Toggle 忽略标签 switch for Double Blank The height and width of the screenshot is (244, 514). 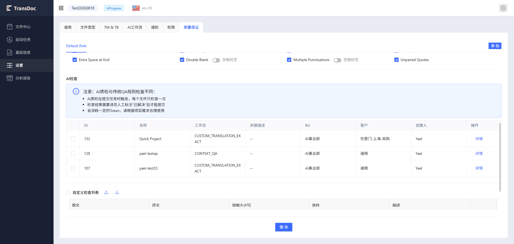pos(216,60)
